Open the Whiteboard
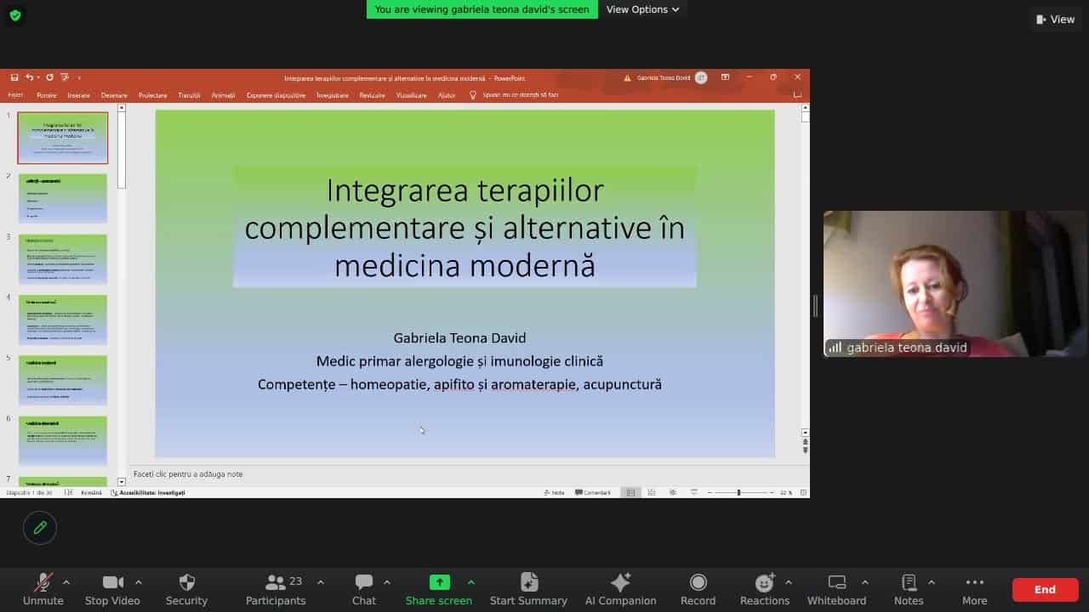Screen dimensions: 1089x612 (x=836, y=588)
